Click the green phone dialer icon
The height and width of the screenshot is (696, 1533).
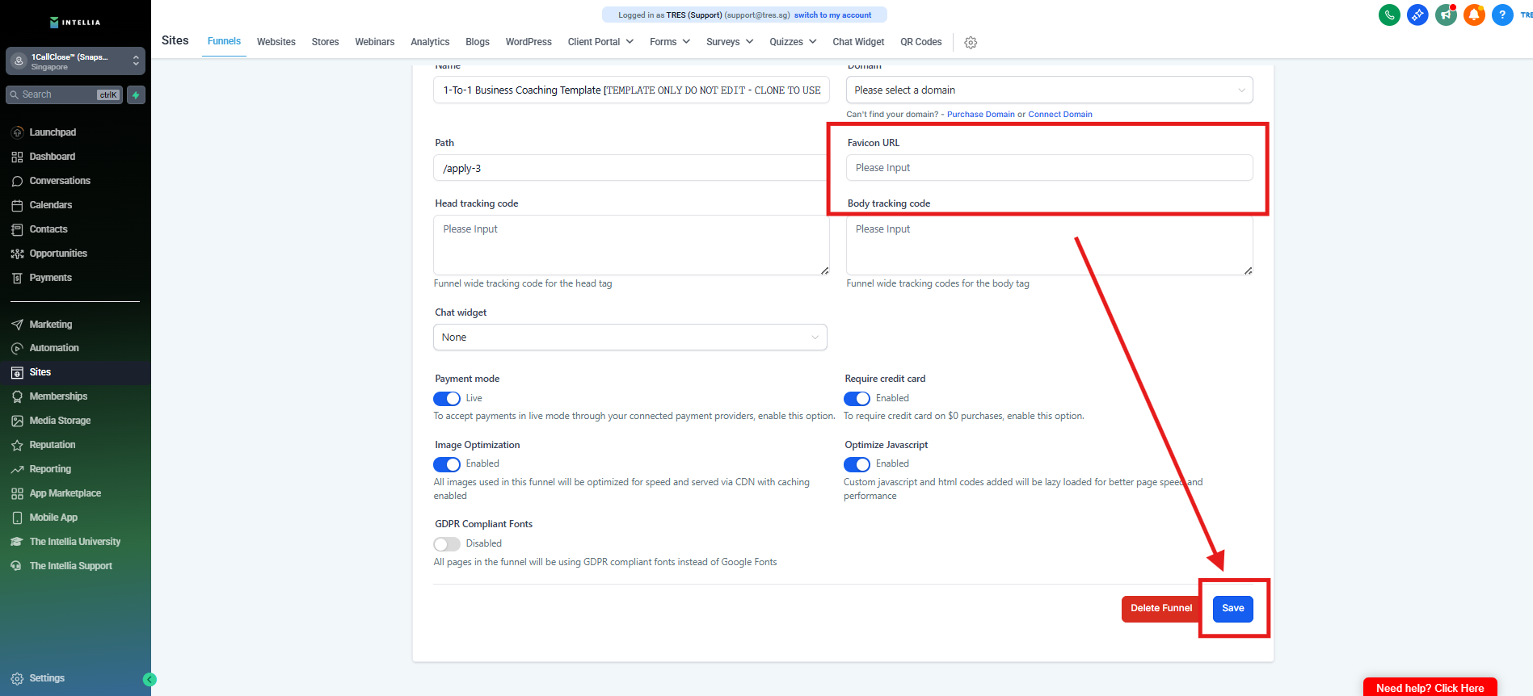point(1389,15)
